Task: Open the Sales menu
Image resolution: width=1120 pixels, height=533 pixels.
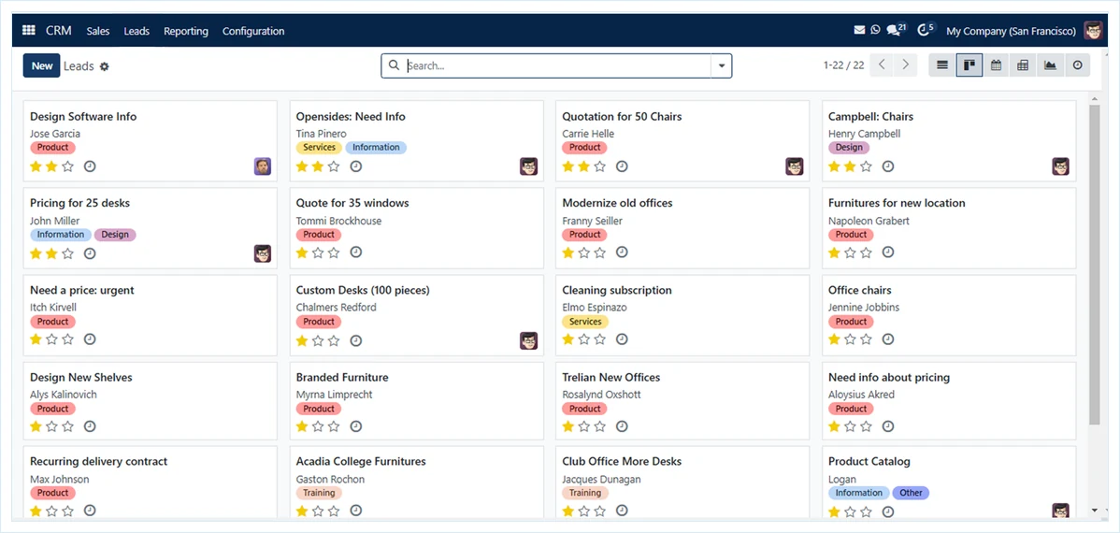Action: point(98,31)
